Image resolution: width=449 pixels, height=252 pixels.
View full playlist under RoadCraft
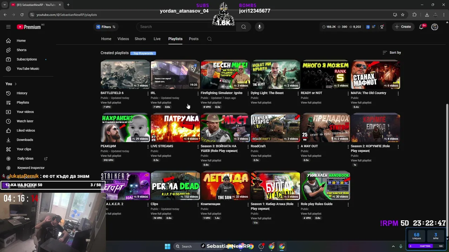pyautogui.click(x=261, y=156)
